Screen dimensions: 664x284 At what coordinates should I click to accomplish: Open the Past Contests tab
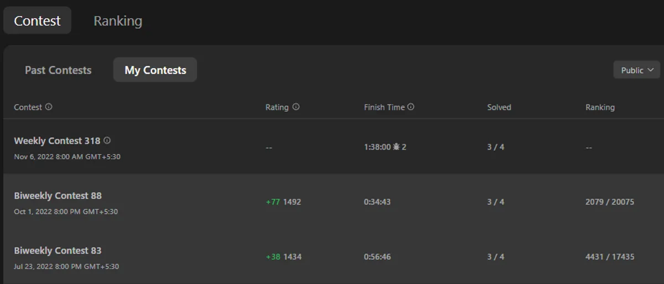click(x=58, y=70)
